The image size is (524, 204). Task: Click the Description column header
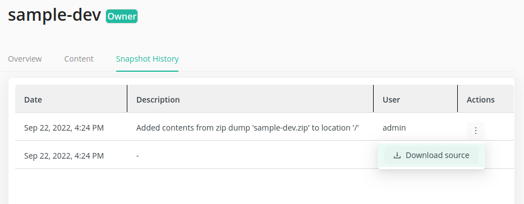158,100
